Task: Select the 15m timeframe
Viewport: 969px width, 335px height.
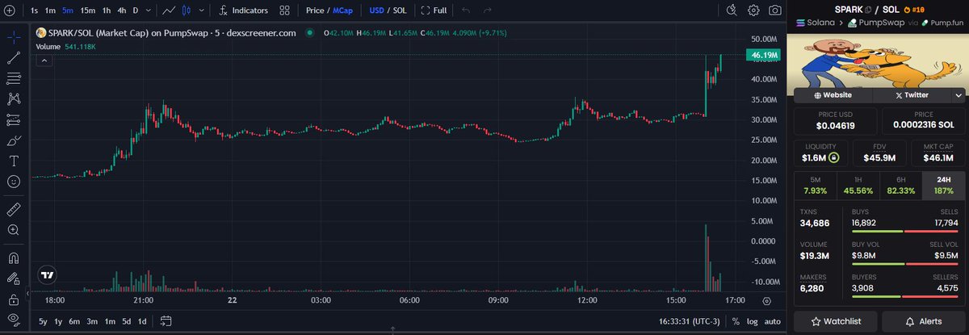Action: coord(87,10)
